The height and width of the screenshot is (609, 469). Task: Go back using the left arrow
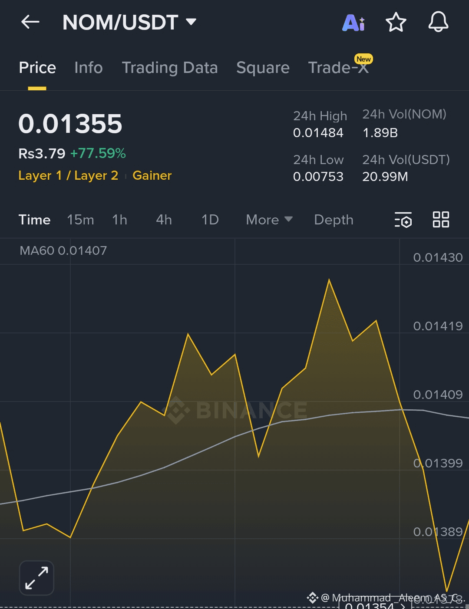click(30, 22)
